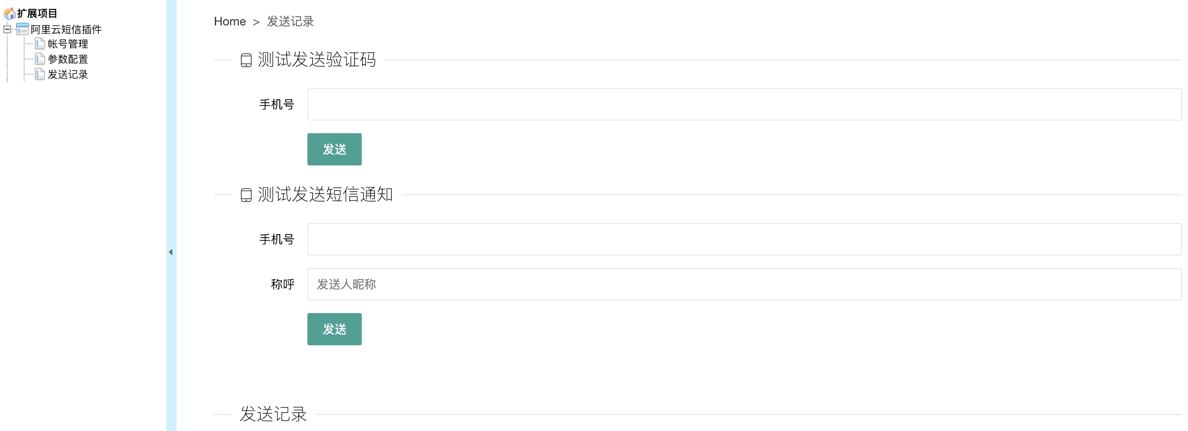Focus the 称呼 field with 发送人昵称 placeholder
1188x431 pixels.
[744, 284]
